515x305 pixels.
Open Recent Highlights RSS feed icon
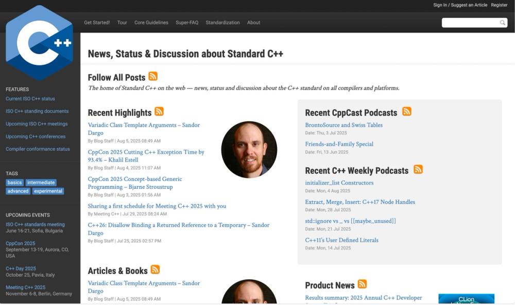[x=159, y=112]
